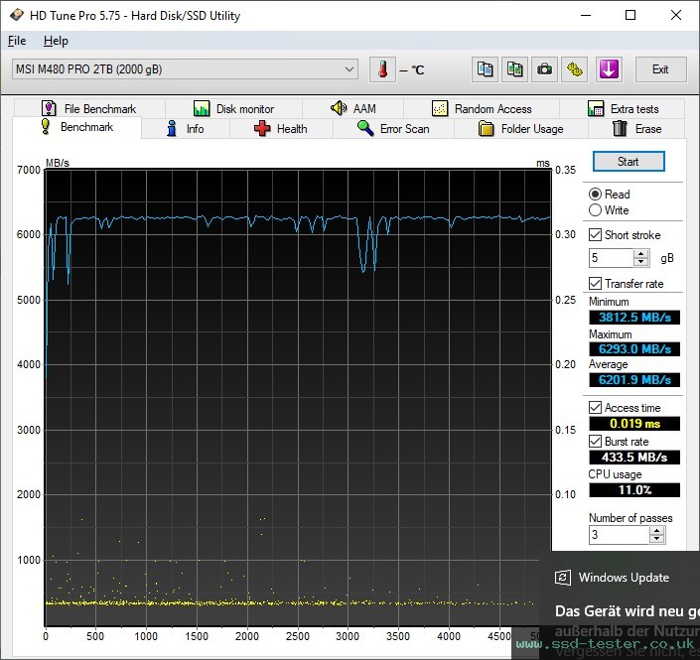The width and height of the screenshot is (700, 660).
Task: Switch to the Disk monitor tab
Action: (x=234, y=108)
